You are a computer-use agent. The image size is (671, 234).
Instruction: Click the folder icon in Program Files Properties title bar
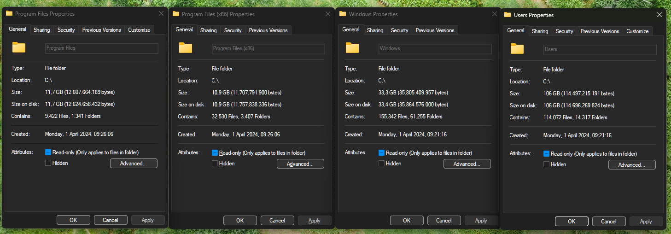click(9, 14)
